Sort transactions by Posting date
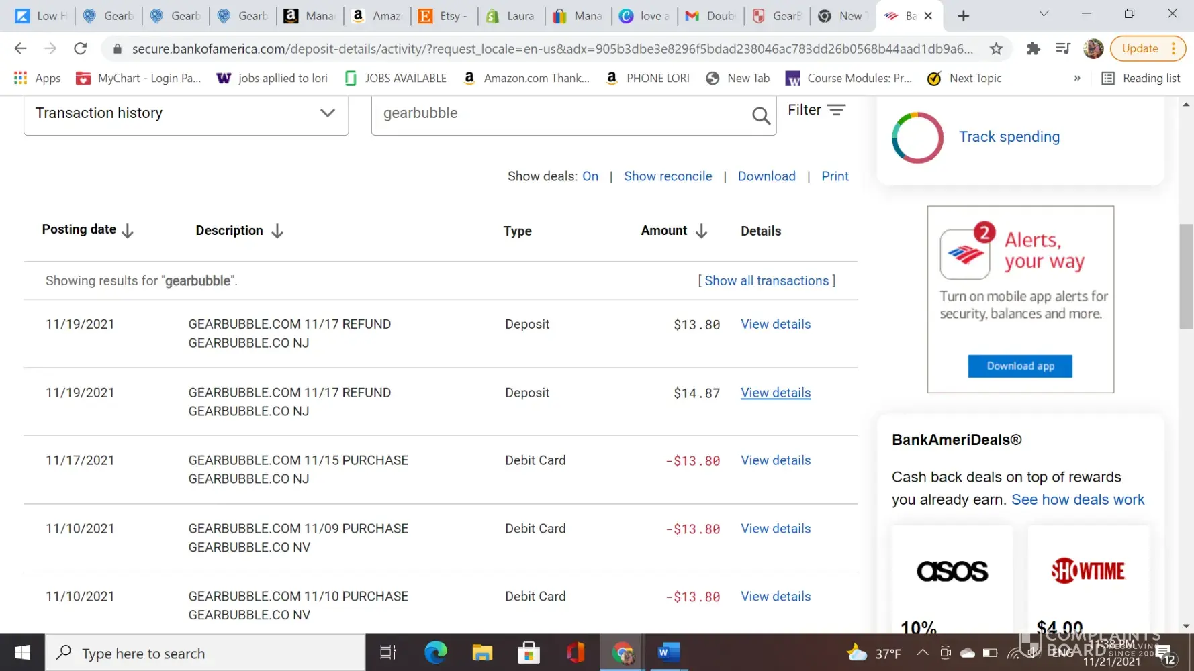The height and width of the screenshot is (671, 1194). tap(87, 230)
